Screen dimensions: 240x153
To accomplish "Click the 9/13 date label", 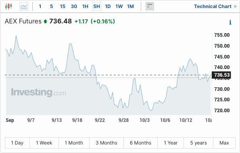I will coord(56,120).
